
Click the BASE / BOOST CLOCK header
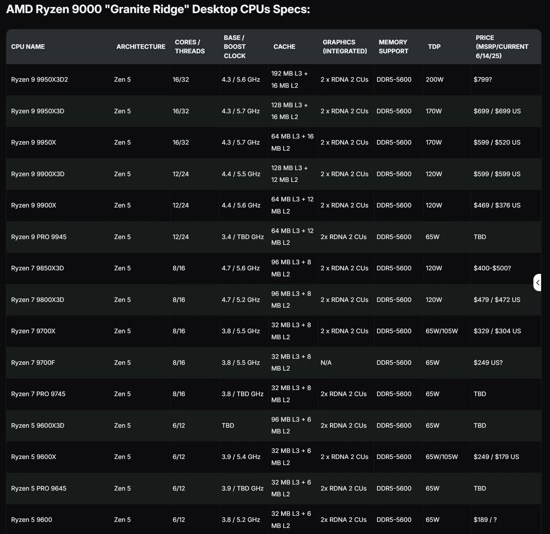pos(235,47)
